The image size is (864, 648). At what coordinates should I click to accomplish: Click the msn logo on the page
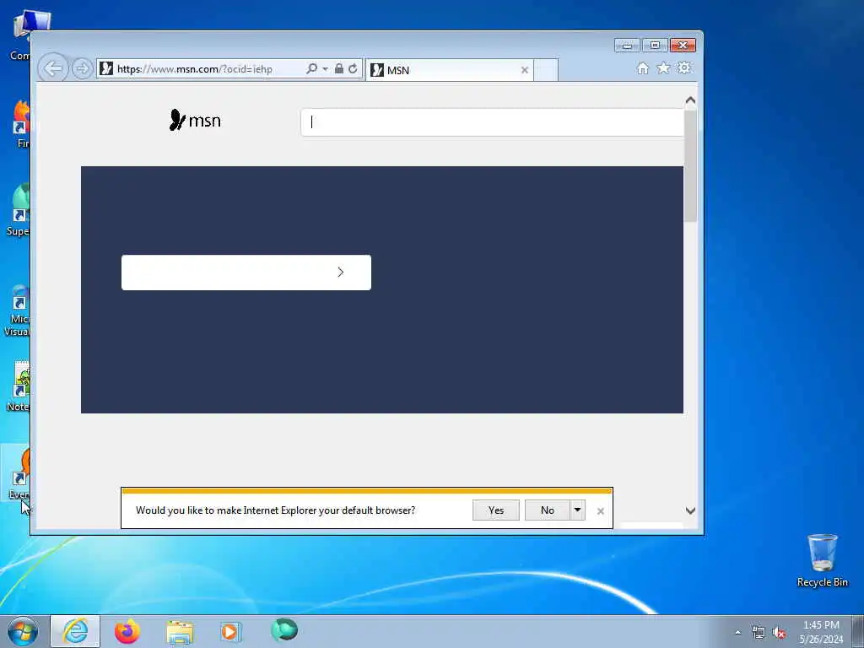point(195,120)
